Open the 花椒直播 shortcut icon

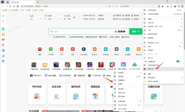(x=128, y=49)
